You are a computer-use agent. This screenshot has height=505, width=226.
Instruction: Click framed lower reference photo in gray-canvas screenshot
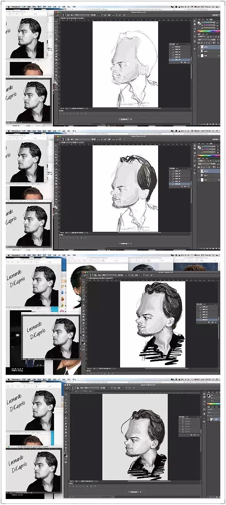coord(34,470)
